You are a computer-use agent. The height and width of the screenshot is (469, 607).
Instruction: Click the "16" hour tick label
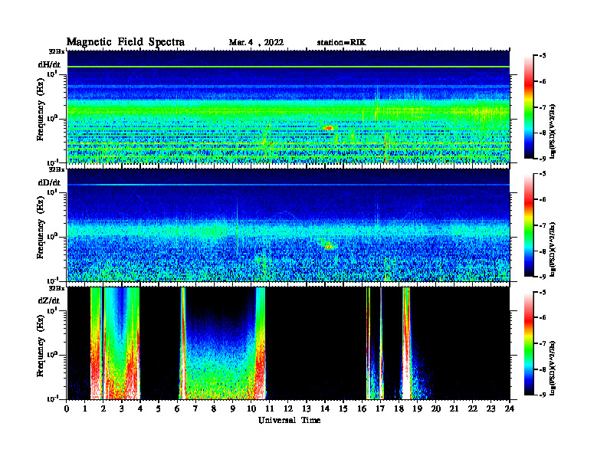tap(362, 408)
